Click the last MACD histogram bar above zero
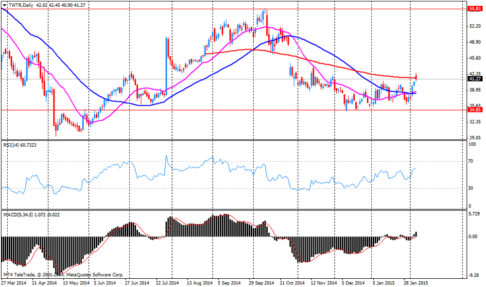486x287 pixels. (416, 234)
